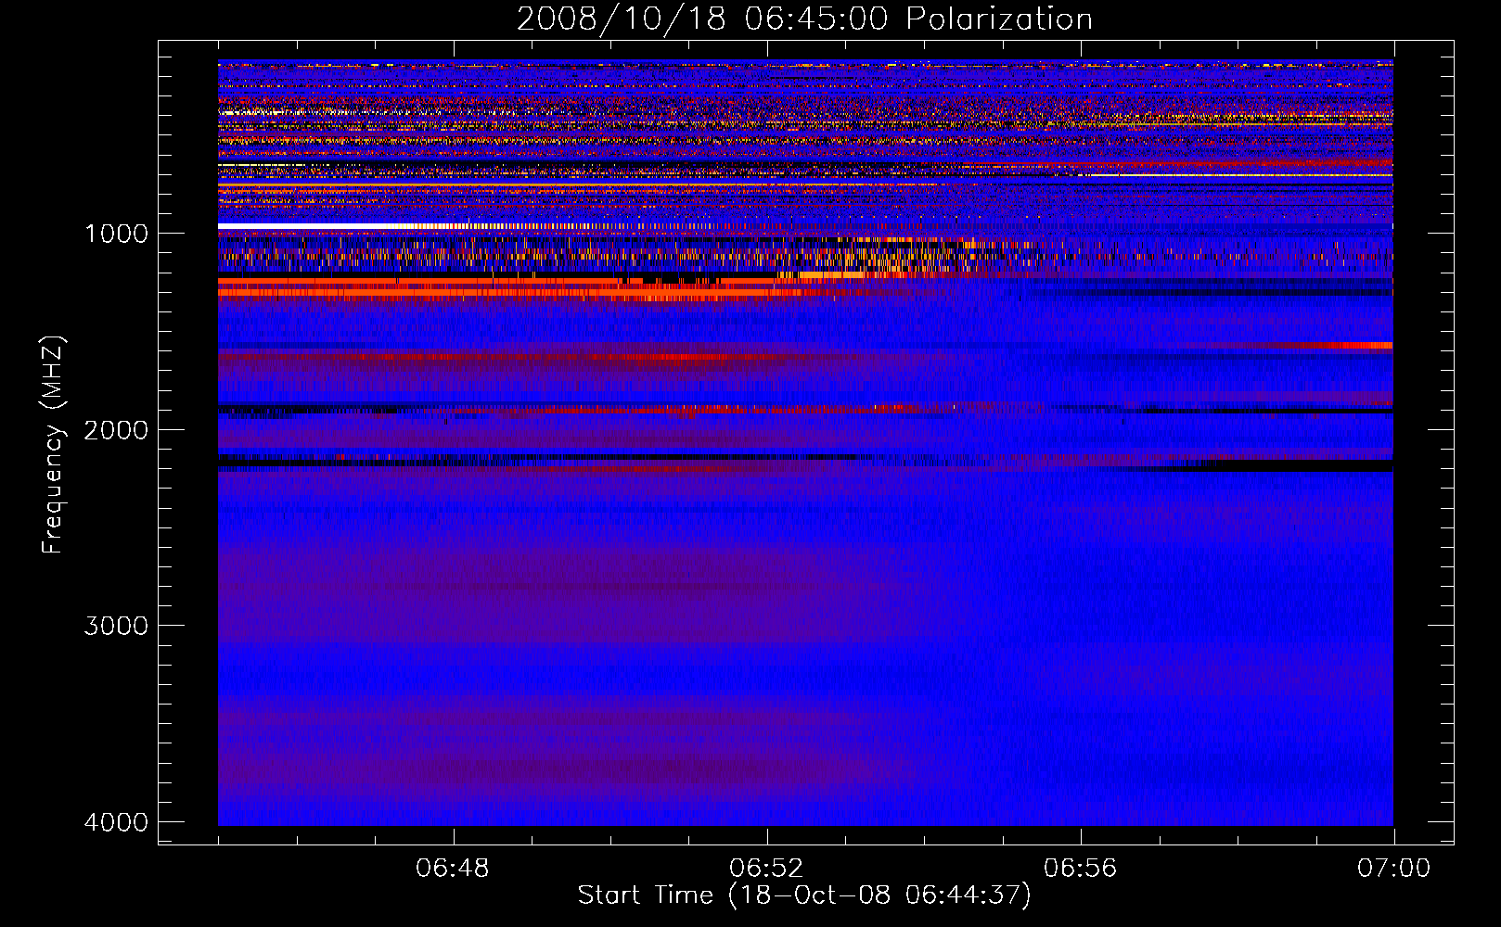Viewport: 1501px width, 927px height.
Task: Click the 'Frequency (MHZ)' axis label
Action: pyautogui.click(x=53, y=445)
